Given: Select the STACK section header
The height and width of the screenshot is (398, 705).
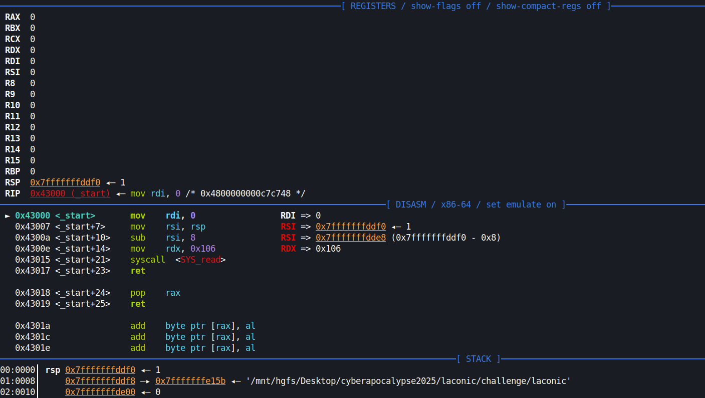Looking at the screenshot, I should [x=478, y=359].
